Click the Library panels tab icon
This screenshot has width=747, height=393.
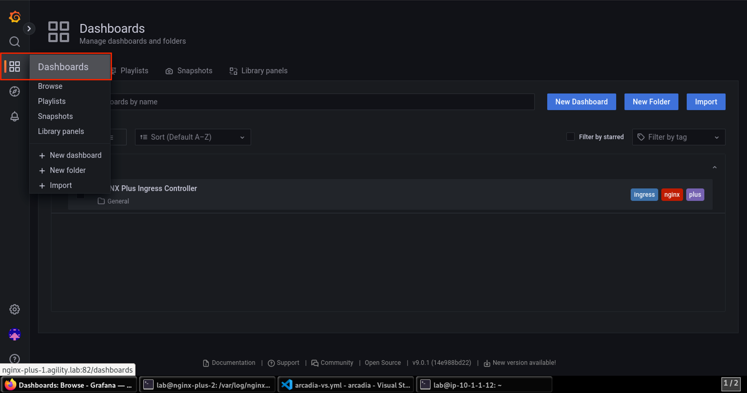click(x=233, y=71)
